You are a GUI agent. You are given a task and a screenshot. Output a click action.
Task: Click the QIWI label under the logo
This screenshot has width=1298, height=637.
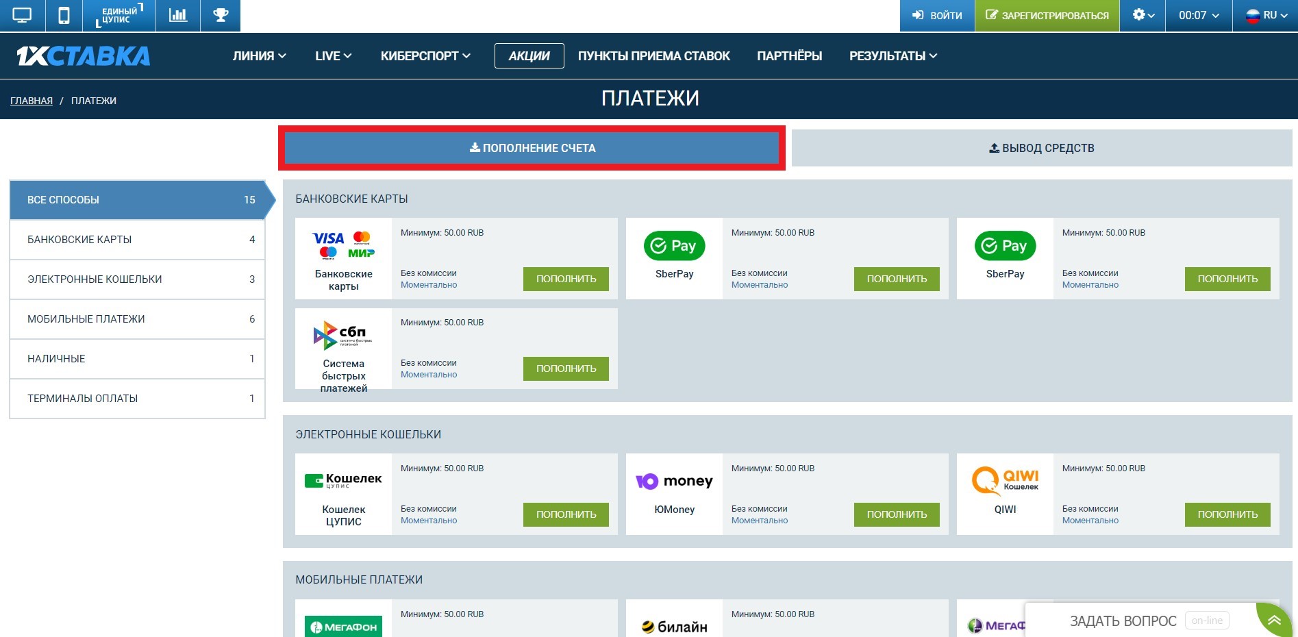coord(1006,510)
